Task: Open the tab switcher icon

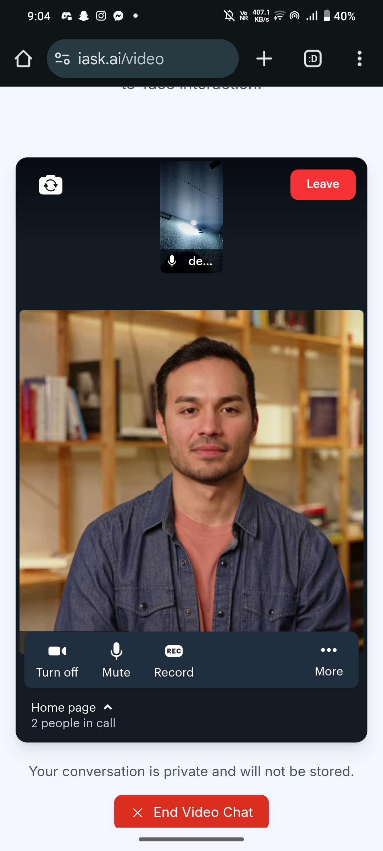Action: pos(313,59)
